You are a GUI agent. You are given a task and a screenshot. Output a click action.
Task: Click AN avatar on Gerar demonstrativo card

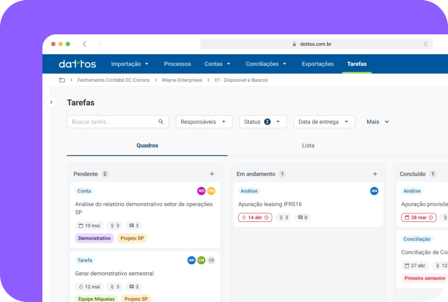pyautogui.click(x=191, y=260)
